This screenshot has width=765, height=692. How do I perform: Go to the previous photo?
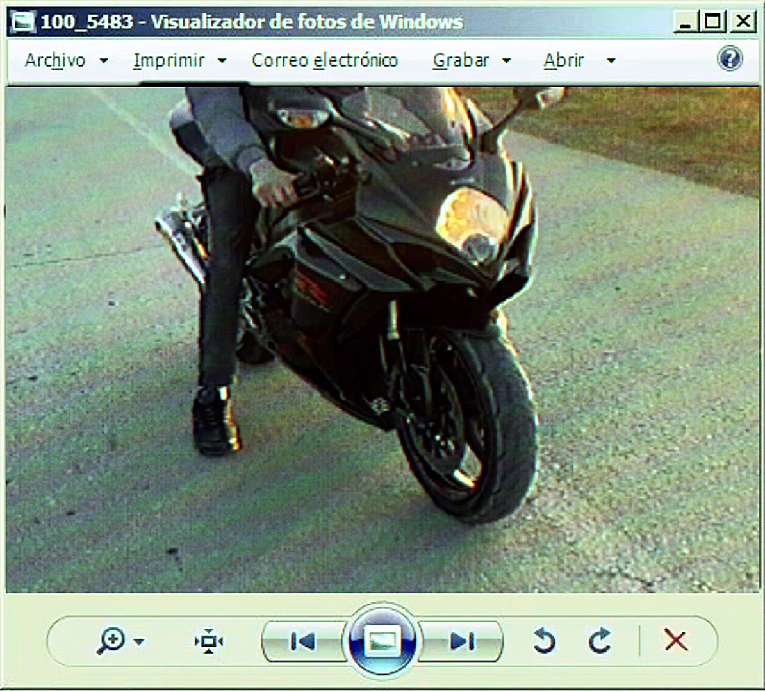point(302,641)
